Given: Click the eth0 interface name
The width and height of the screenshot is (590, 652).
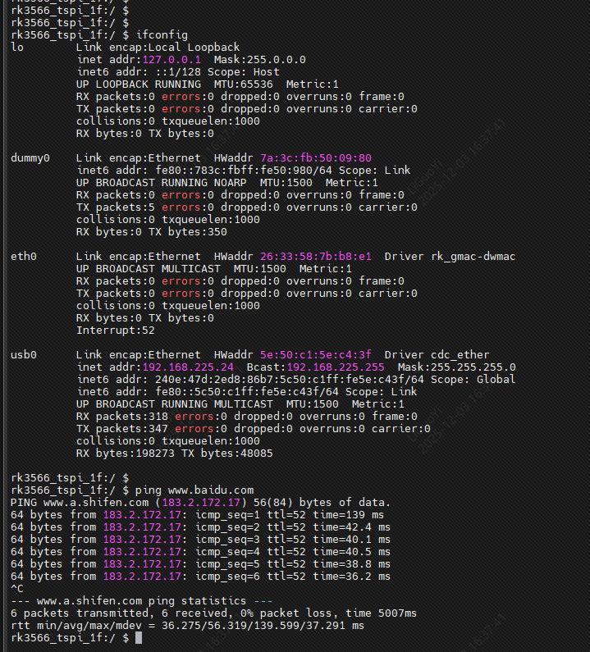Looking at the screenshot, I should click(x=24, y=257).
